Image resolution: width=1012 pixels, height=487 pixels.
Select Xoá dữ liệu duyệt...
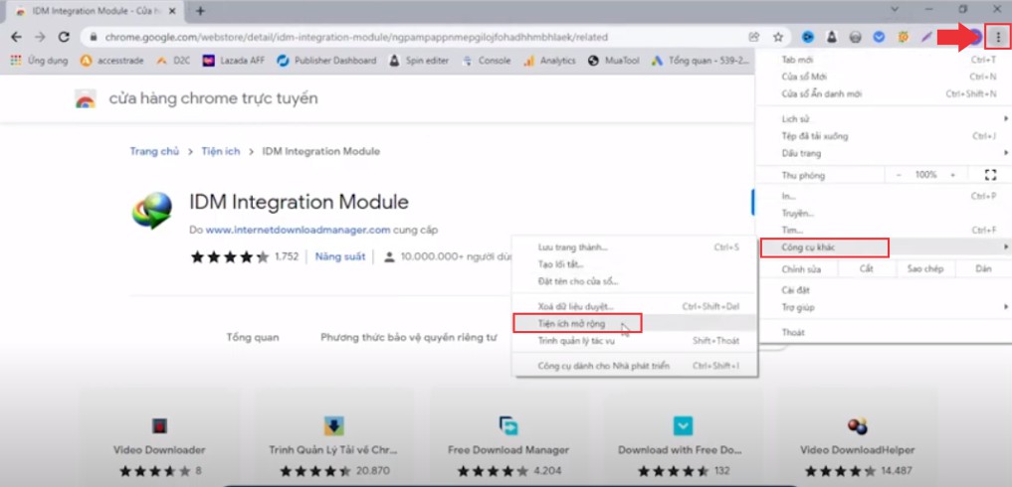click(635, 306)
